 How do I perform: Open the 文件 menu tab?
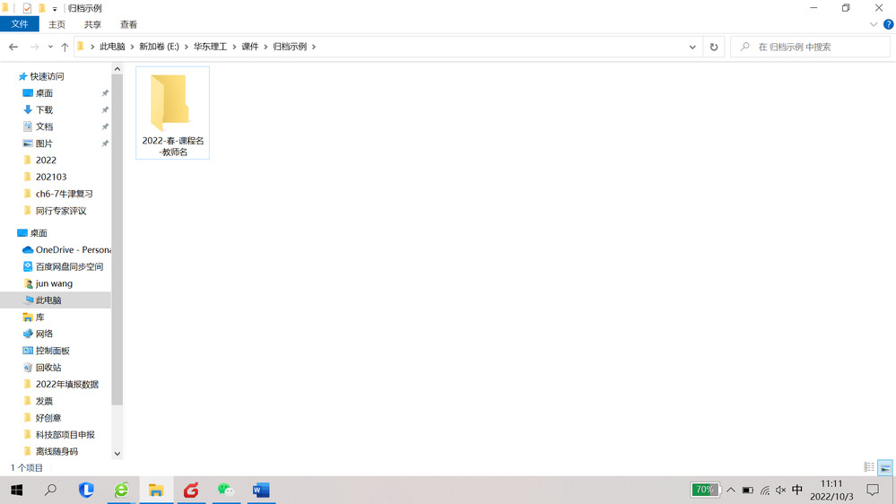[20, 24]
